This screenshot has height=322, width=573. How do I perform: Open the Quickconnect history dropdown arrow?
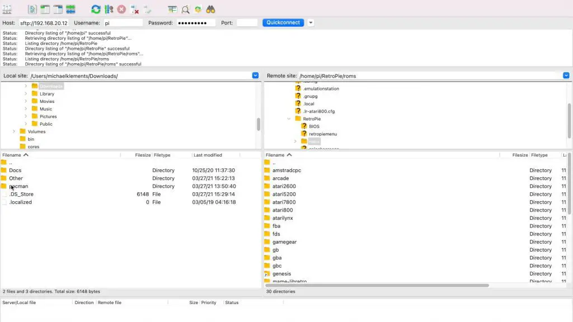[311, 23]
